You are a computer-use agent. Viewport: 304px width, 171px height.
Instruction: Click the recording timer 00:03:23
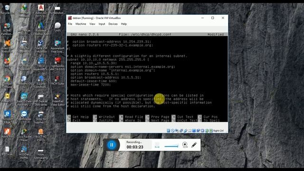(135, 147)
